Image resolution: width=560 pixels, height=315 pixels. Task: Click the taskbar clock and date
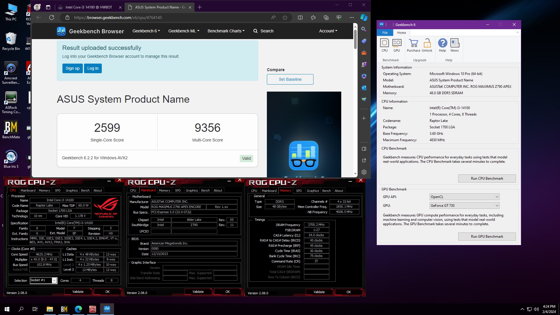(x=549, y=309)
